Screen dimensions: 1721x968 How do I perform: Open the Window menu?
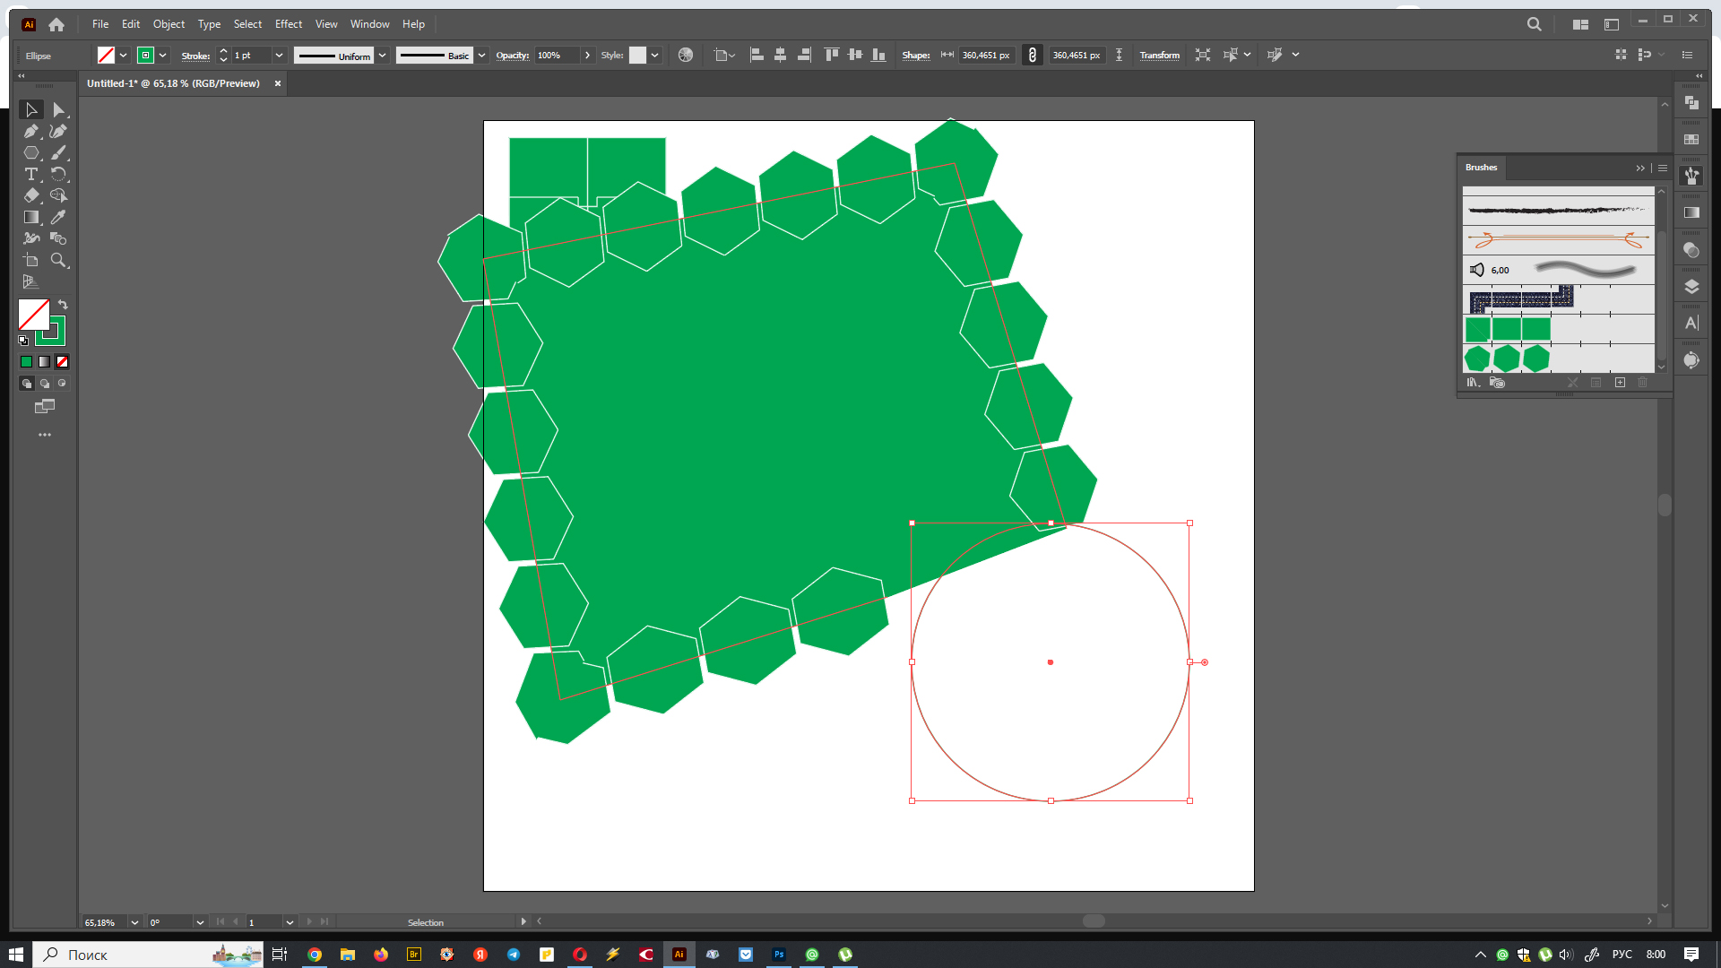369,24
